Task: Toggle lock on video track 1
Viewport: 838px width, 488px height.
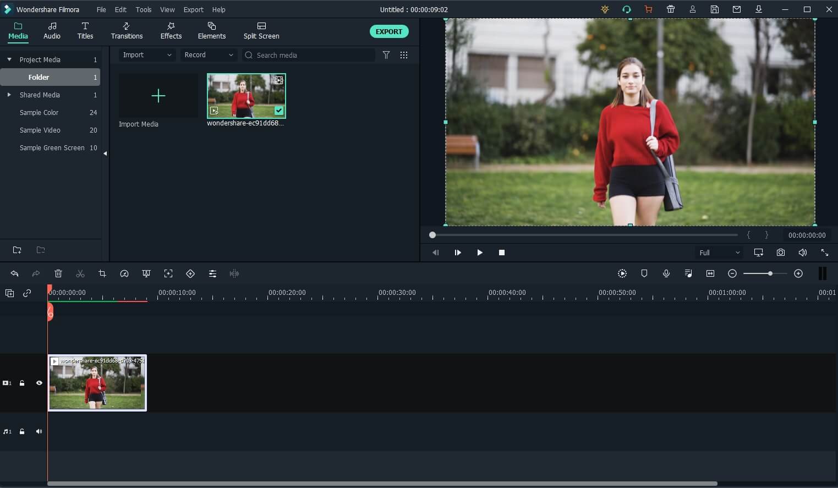Action: coord(22,383)
